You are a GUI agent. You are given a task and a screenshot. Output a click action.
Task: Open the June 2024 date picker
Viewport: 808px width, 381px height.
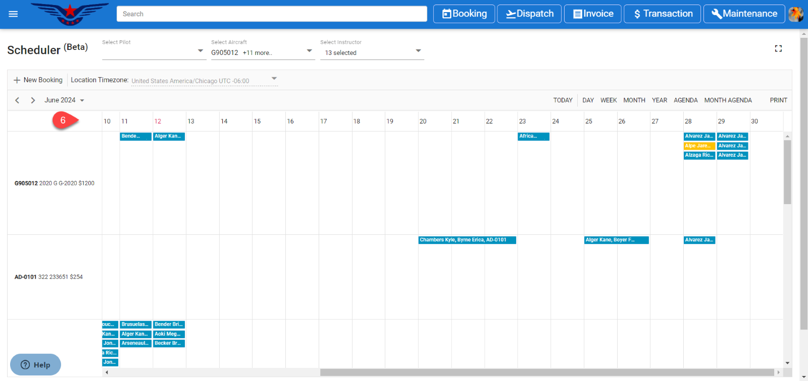tap(64, 100)
